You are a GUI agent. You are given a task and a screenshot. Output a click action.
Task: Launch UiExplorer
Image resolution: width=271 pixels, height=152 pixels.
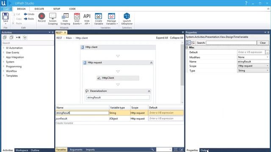click(127, 19)
